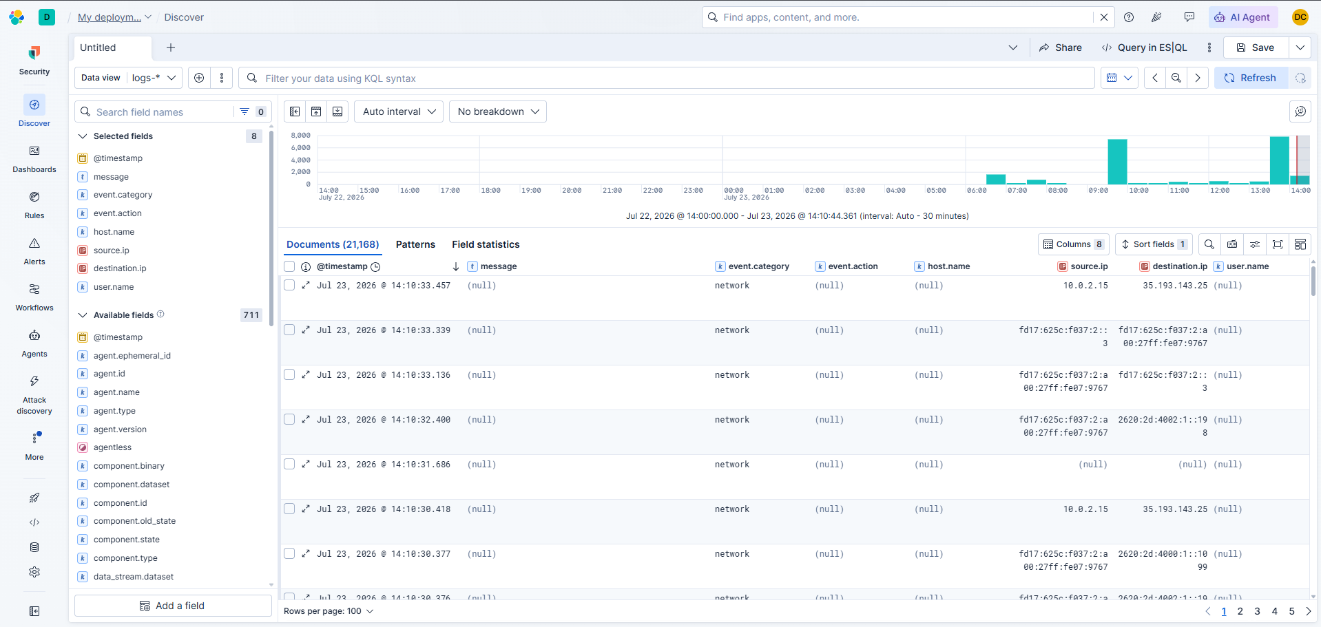Viewport: 1321px width, 627px height.
Task: Toggle full screen table icon
Action: pos(1278,244)
